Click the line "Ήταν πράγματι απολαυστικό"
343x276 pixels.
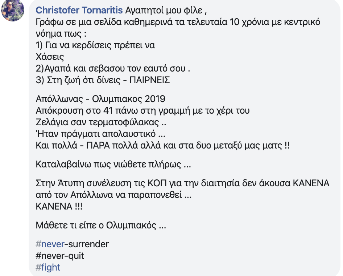101,134
